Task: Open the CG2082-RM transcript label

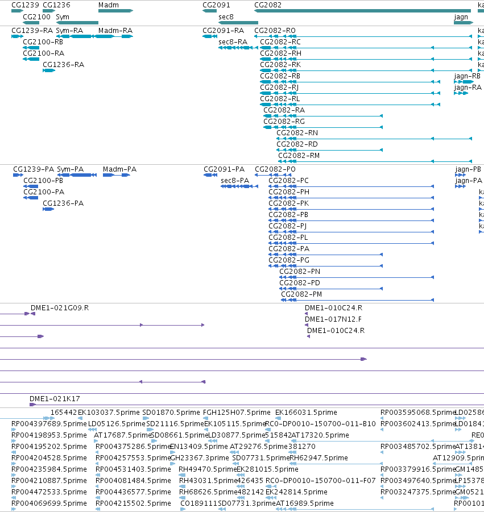Action: 299,156
